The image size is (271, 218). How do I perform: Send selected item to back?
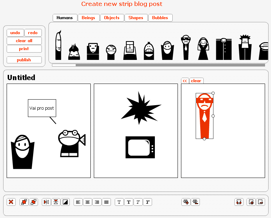pyautogui.click(x=33, y=202)
